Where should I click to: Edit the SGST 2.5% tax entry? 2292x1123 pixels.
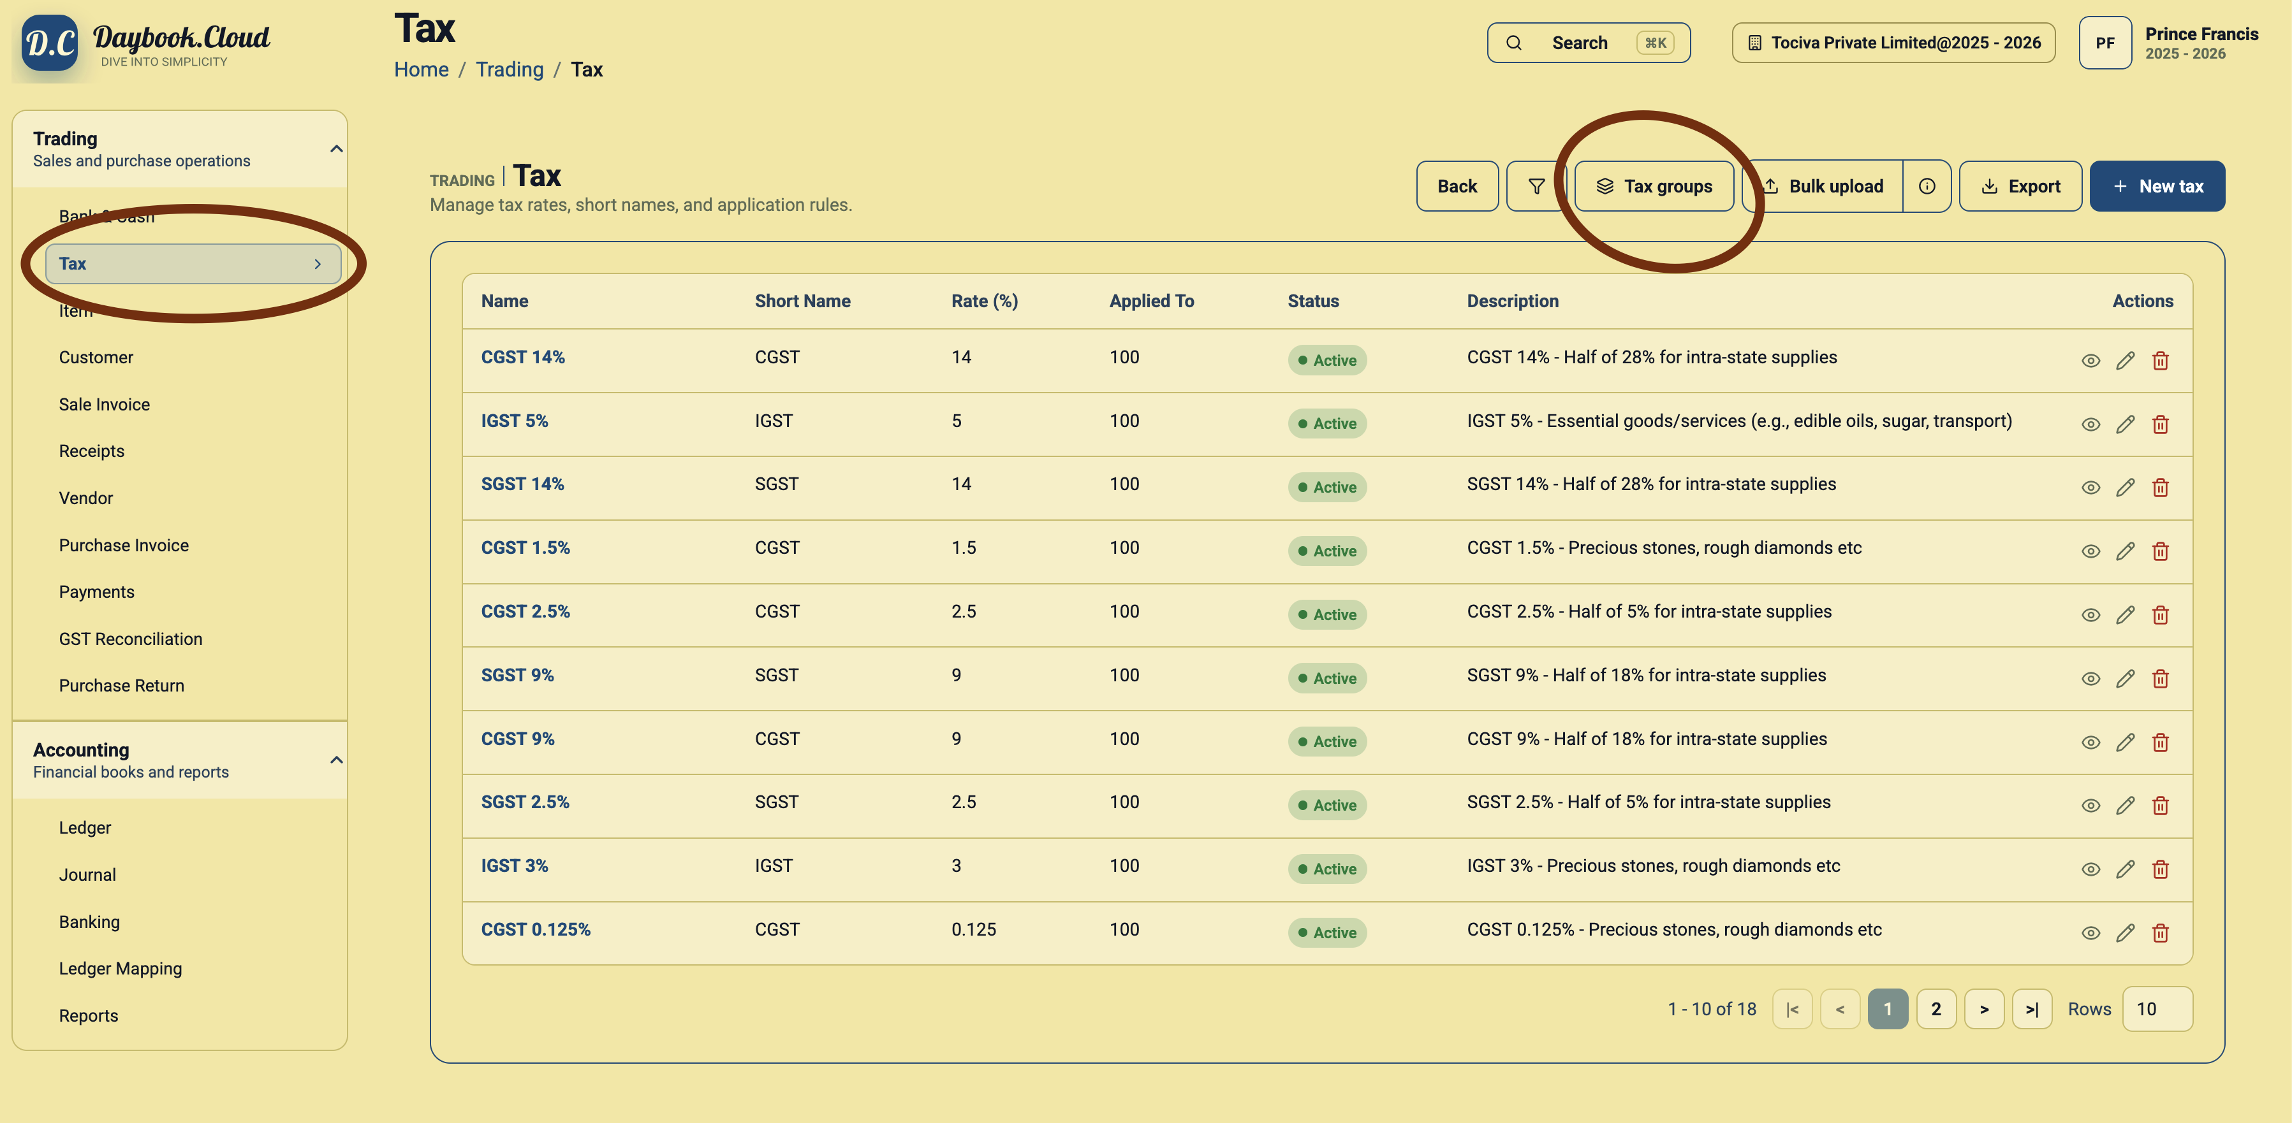tap(2125, 806)
